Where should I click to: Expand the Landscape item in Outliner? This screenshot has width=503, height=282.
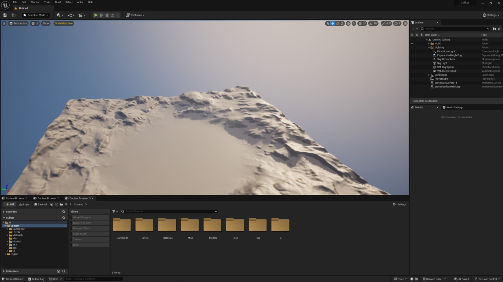click(429, 75)
